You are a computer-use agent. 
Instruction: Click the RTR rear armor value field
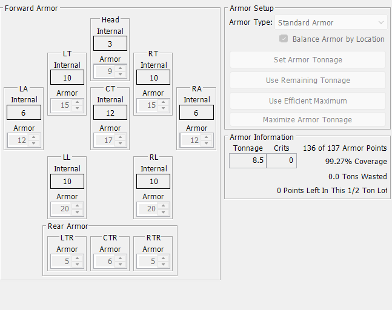click(x=148, y=262)
